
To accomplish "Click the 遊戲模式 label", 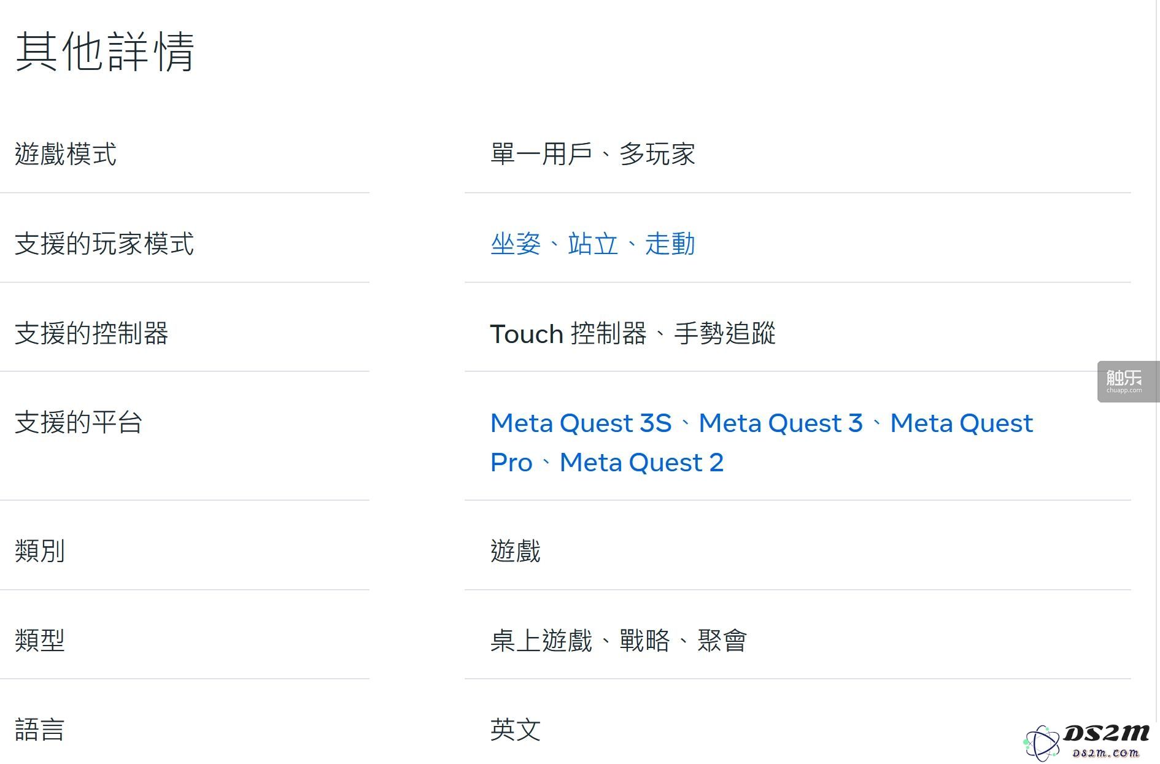I will [66, 154].
